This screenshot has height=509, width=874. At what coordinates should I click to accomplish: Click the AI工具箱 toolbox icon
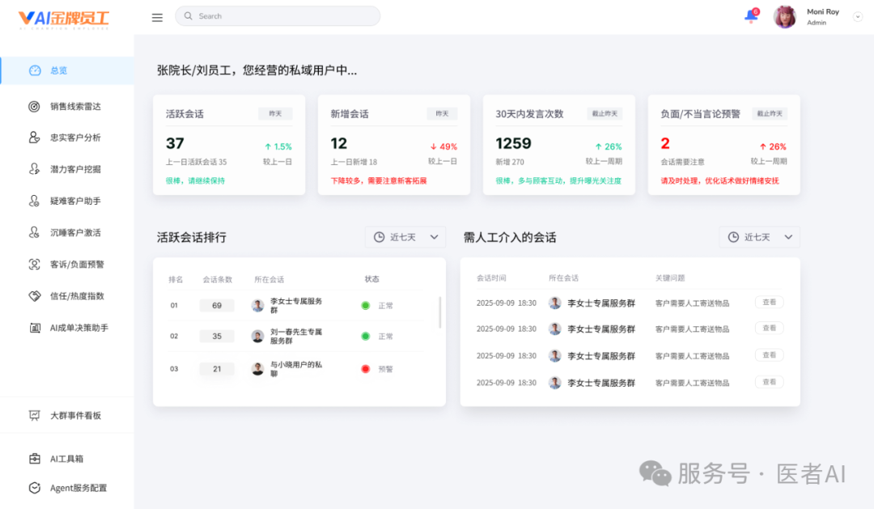point(34,459)
